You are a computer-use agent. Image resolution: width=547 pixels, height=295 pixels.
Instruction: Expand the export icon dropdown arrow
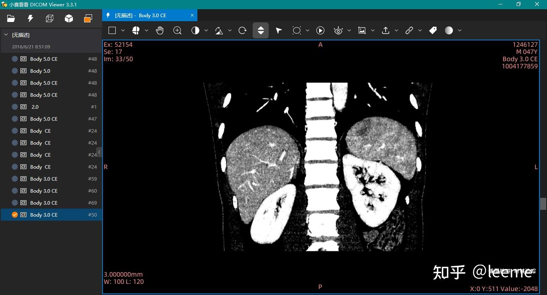pyautogui.click(x=396, y=30)
